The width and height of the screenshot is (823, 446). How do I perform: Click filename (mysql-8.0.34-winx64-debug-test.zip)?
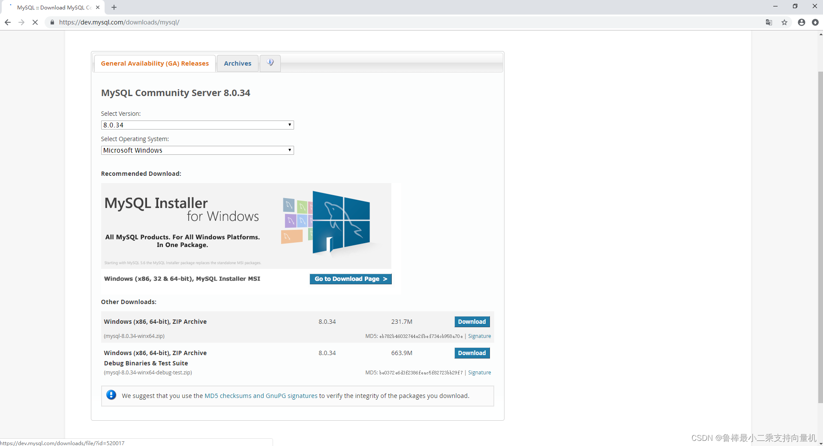[148, 373]
